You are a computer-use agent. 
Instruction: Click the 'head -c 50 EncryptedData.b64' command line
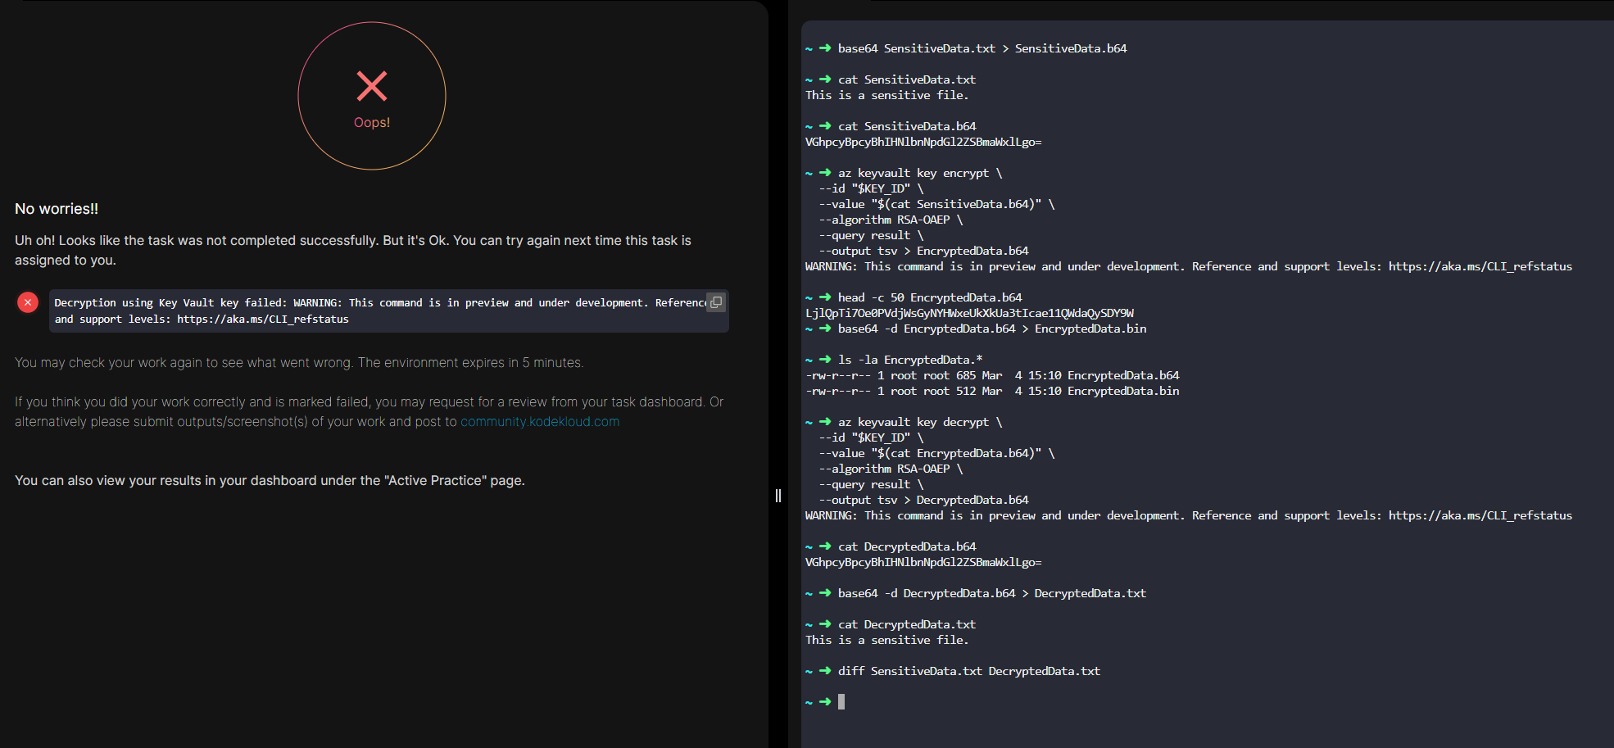[x=930, y=297]
